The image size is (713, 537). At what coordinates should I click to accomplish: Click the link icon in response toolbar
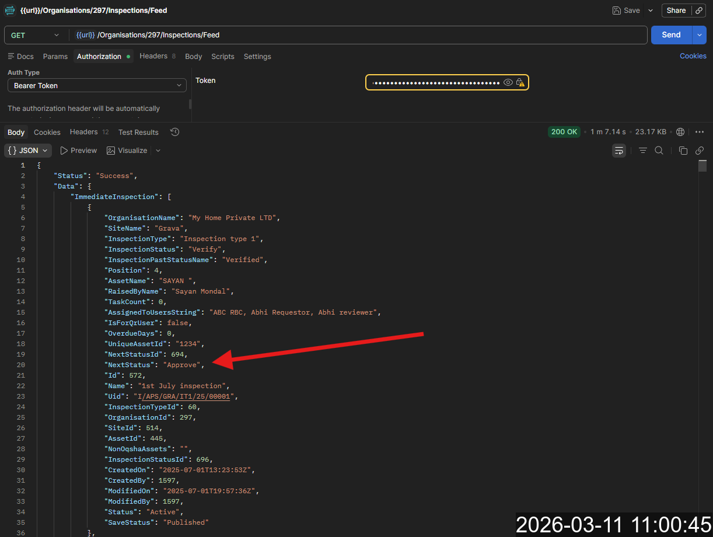coord(700,151)
